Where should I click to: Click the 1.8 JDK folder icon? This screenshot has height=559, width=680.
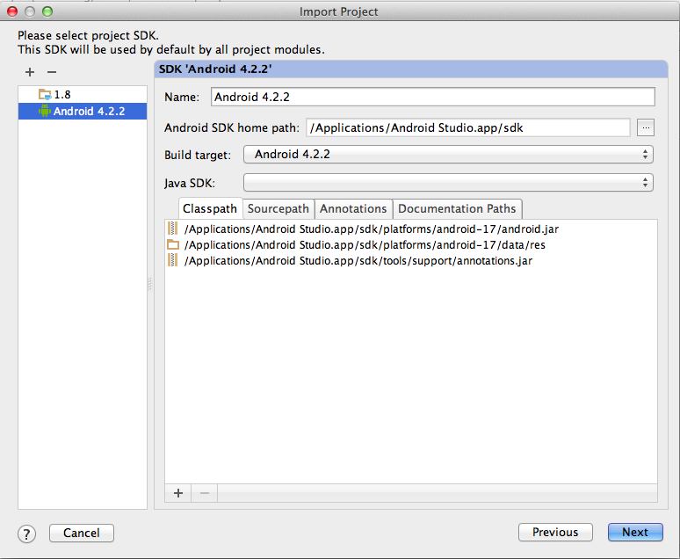(x=45, y=94)
